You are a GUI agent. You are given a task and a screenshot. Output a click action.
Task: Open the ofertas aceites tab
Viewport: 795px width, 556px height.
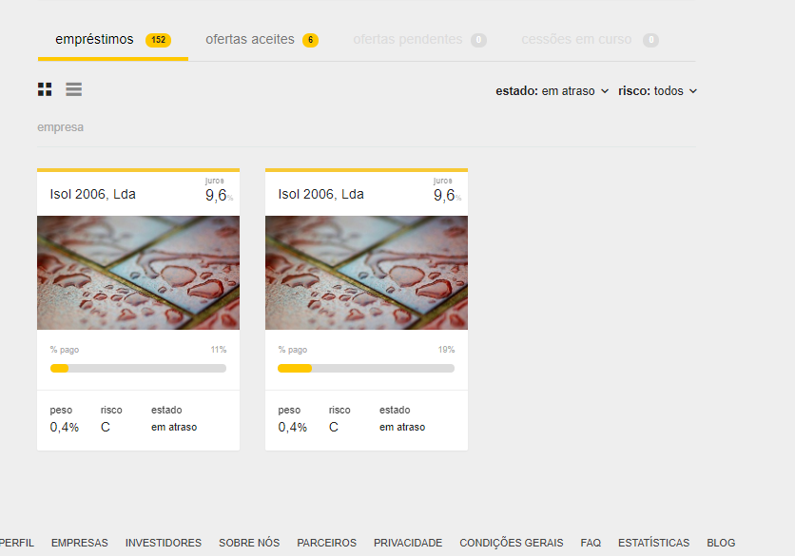[262, 40]
